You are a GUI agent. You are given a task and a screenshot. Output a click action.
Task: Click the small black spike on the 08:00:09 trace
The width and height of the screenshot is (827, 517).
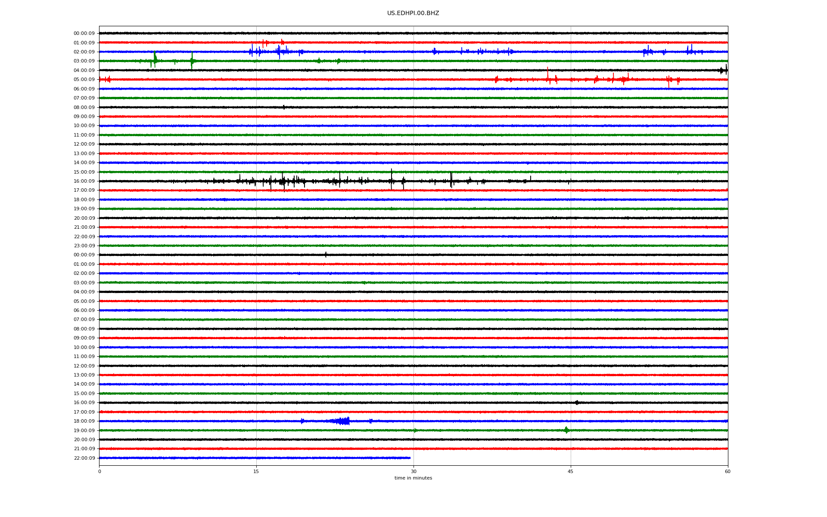coord(284,107)
